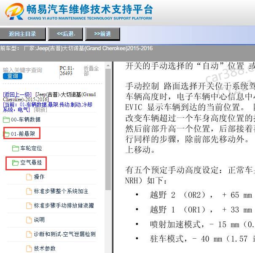Screen dimensions: 255x253
Task: Open the 技术参数 document
Action: (45, 248)
